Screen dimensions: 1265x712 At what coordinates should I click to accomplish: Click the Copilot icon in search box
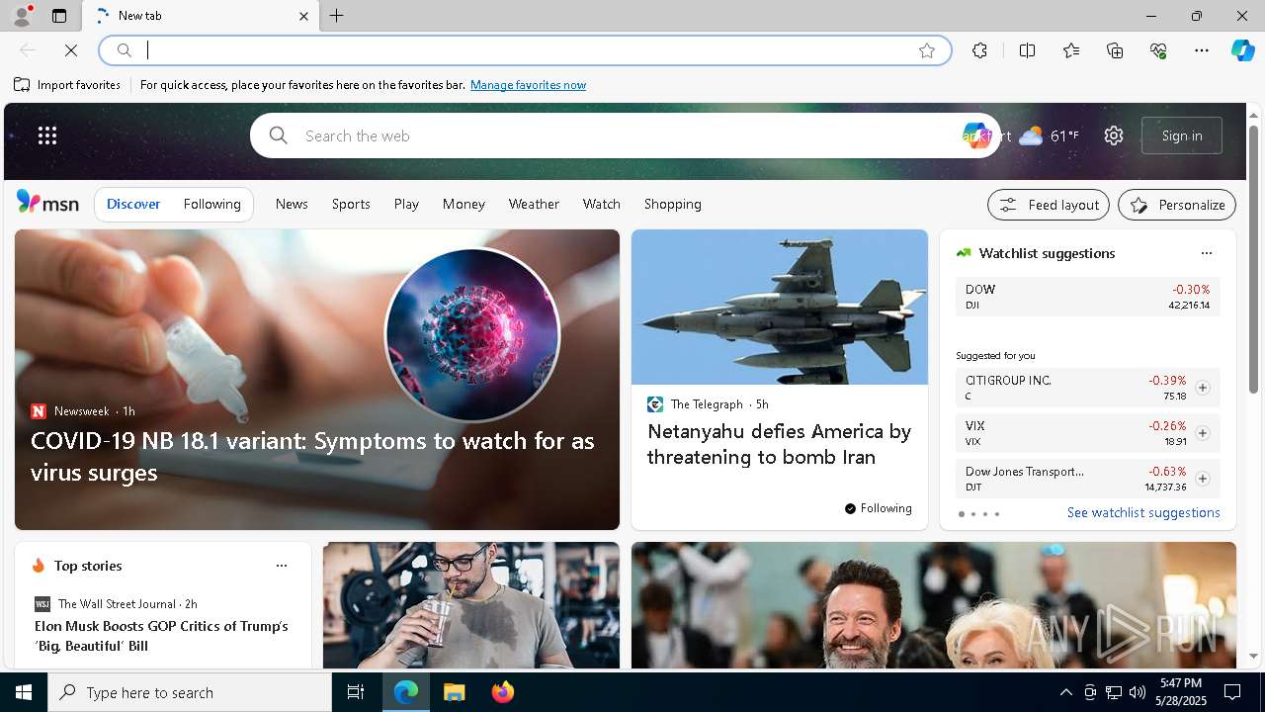(x=975, y=135)
